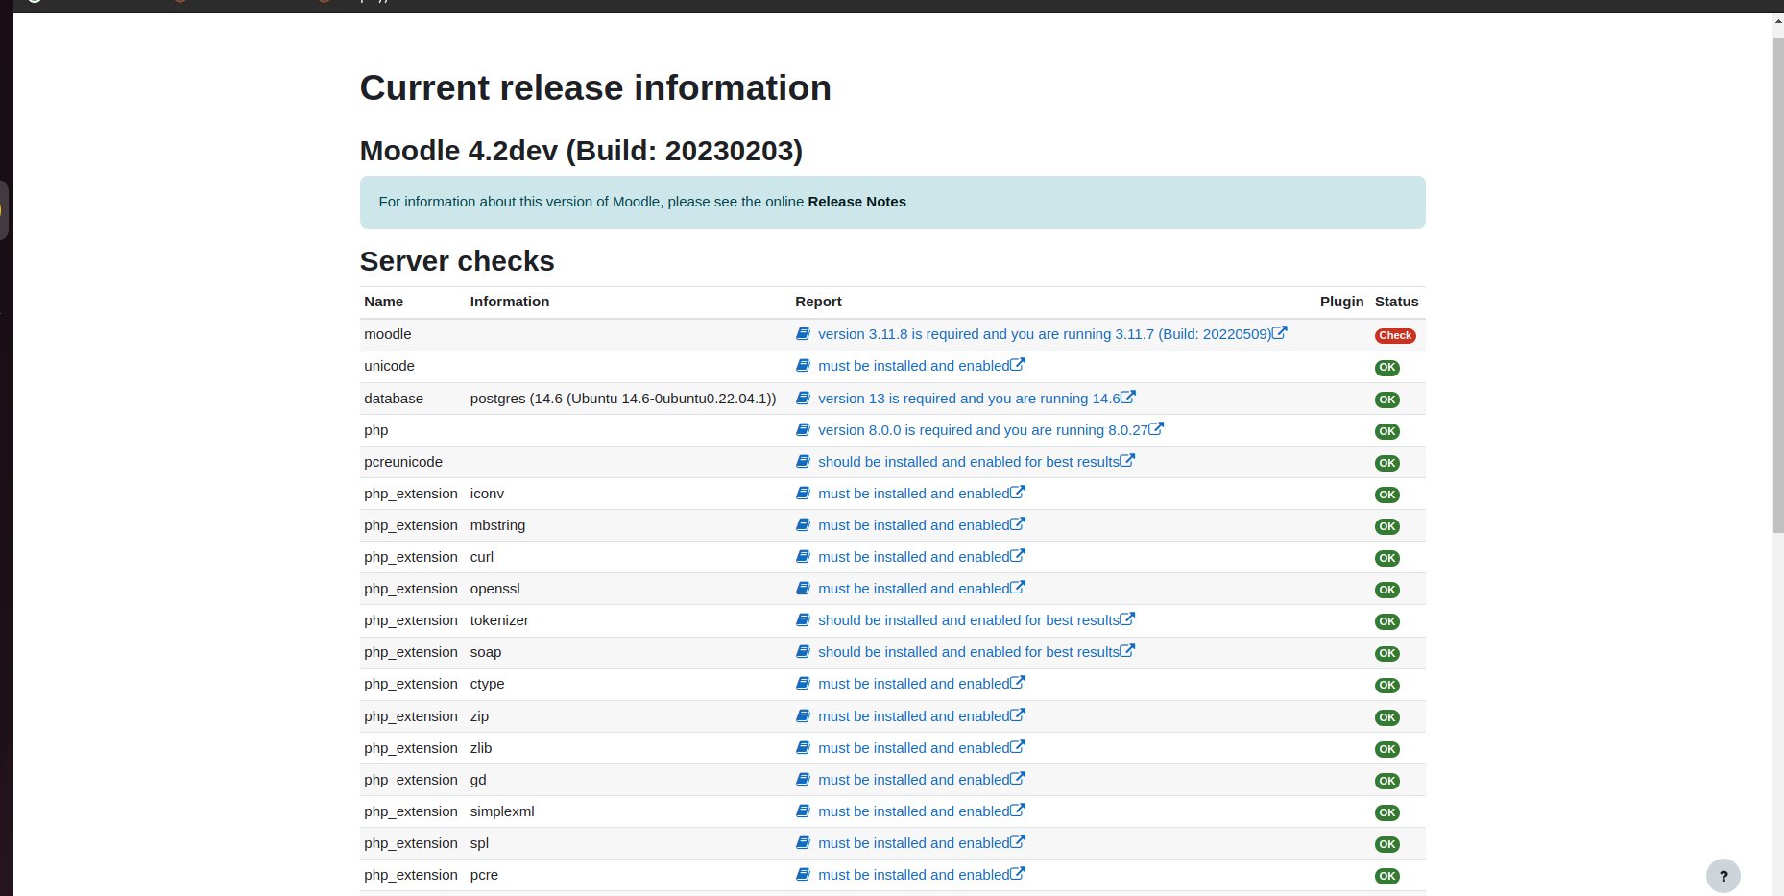This screenshot has height=896, width=1784.
Task: Click external-link icon after database version report
Action: [x=1128, y=397]
